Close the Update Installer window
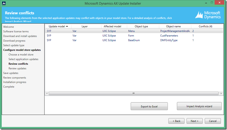 pos(219,2)
